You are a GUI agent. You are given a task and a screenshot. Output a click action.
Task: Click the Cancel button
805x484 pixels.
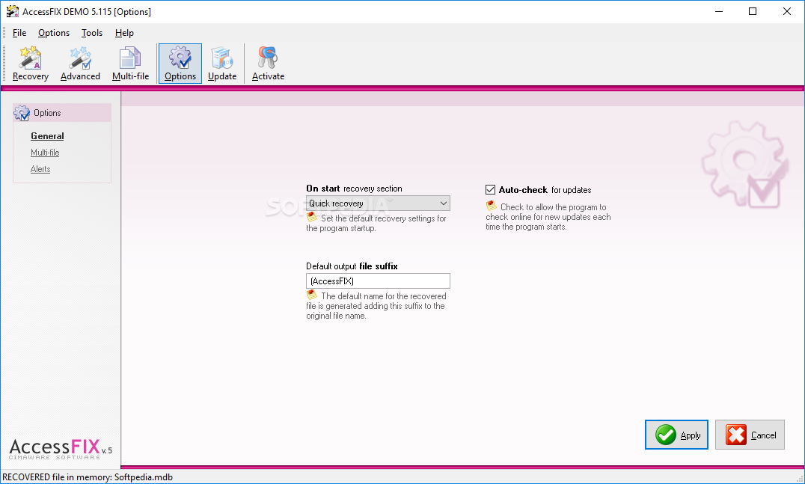pos(750,435)
